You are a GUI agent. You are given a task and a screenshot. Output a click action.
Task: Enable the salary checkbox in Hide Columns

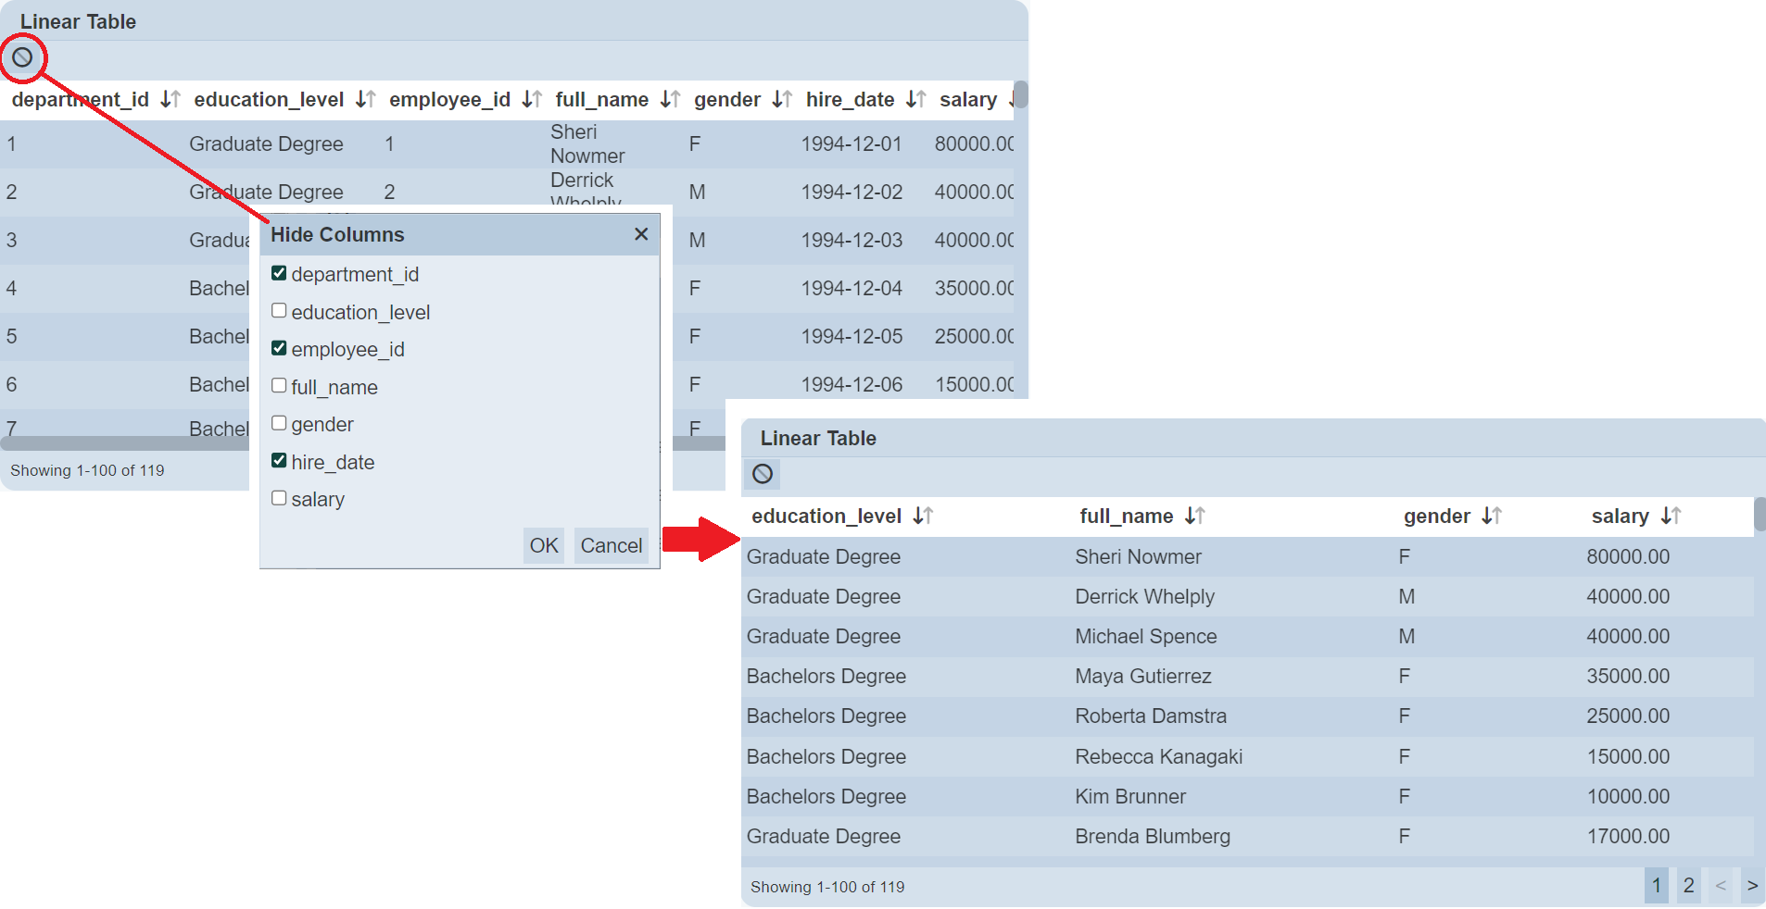(279, 498)
